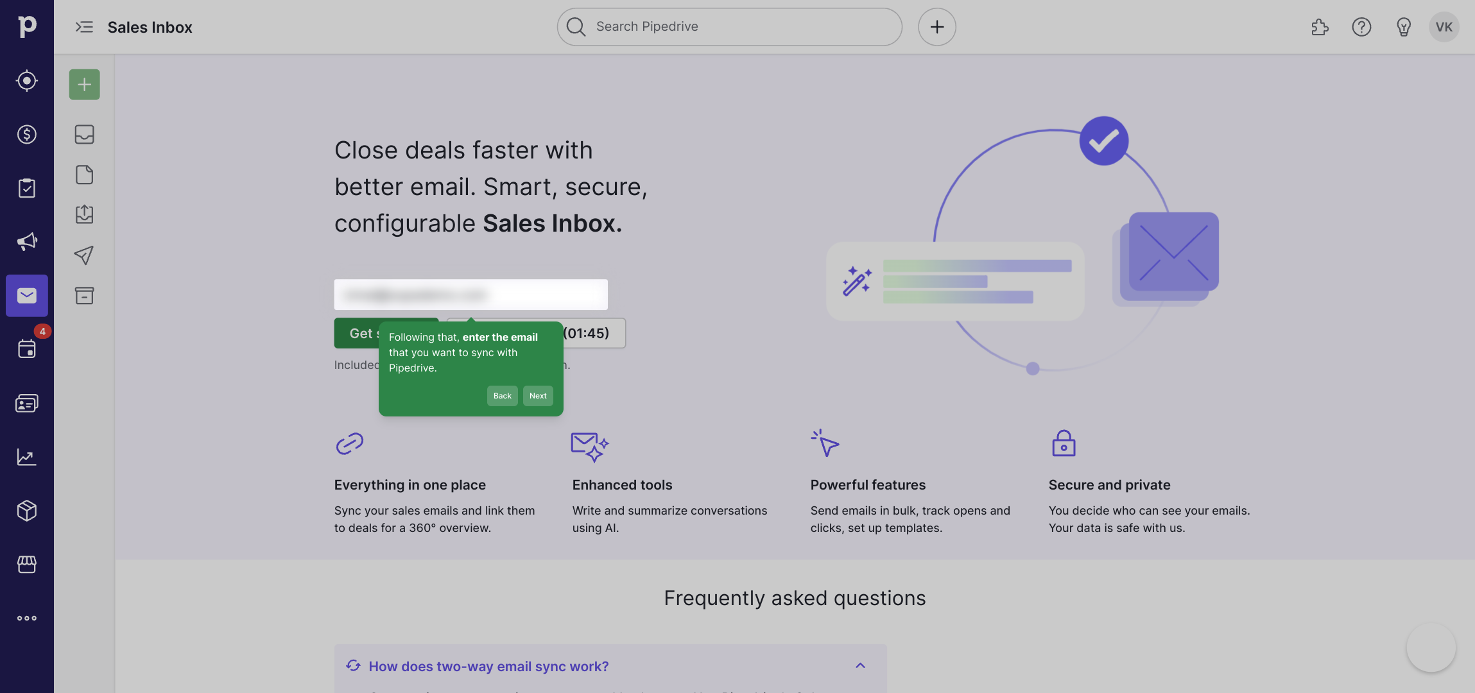Toggle the sidebar menu expand icon
The image size is (1475, 693).
pos(84,27)
